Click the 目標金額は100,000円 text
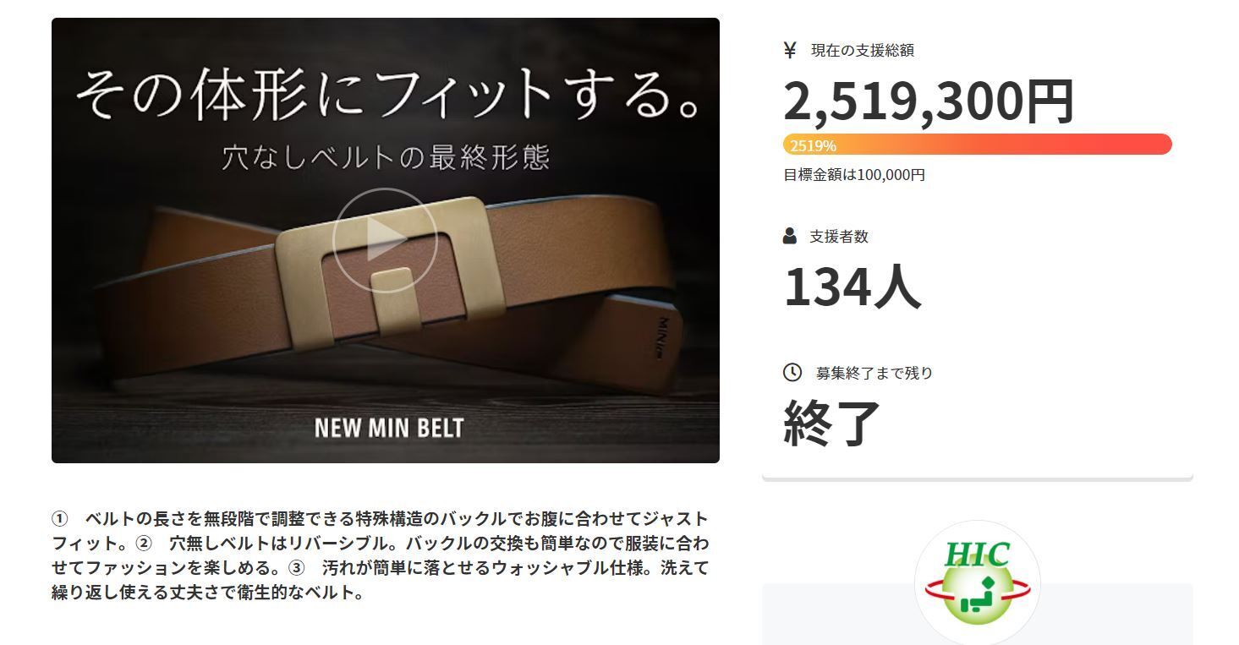The image size is (1239, 645). pyautogui.click(x=854, y=175)
